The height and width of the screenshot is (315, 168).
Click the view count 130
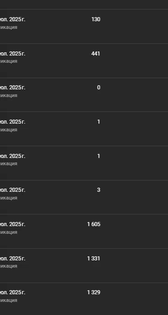(96, 19)
